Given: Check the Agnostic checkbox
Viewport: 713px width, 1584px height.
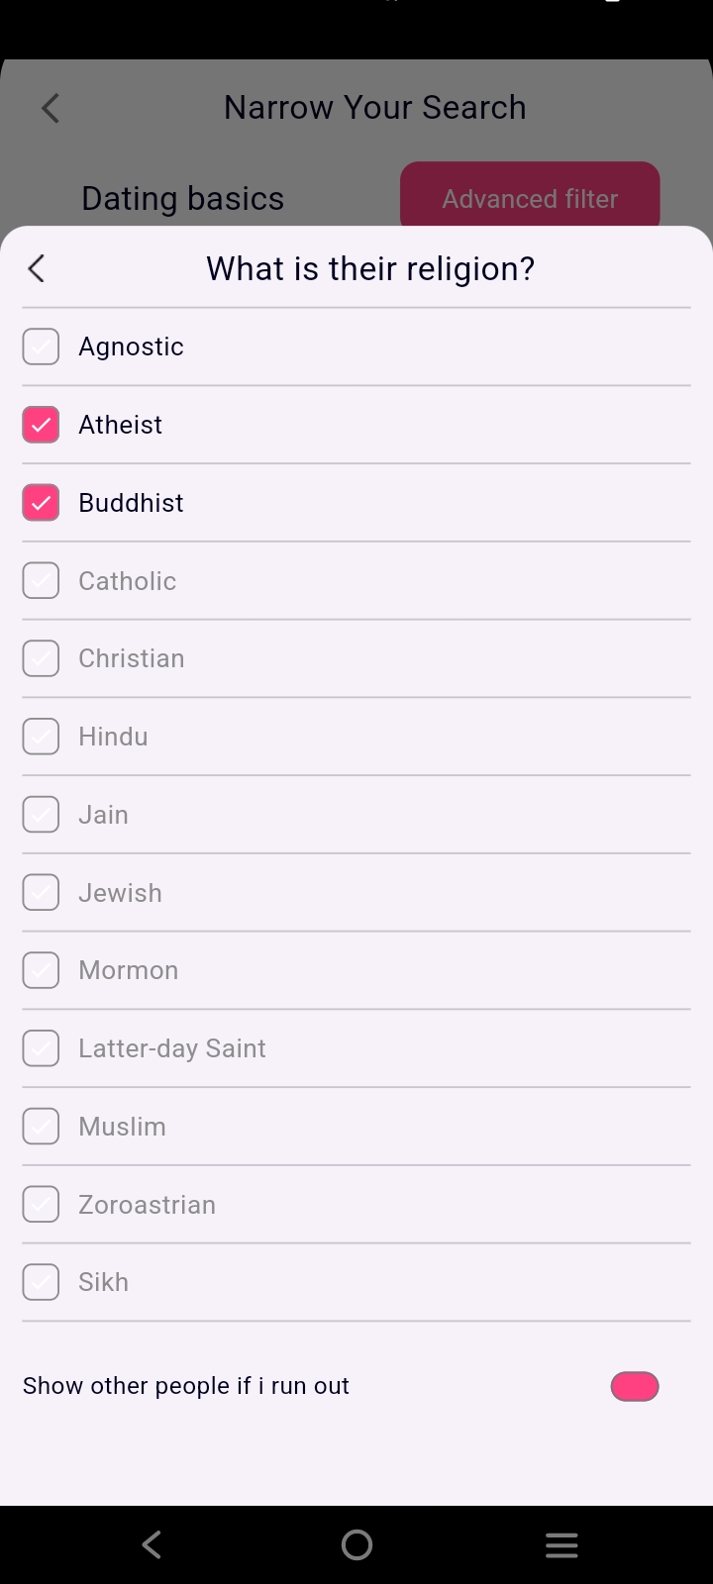Looking at the screenshot, I should point(41,346).
